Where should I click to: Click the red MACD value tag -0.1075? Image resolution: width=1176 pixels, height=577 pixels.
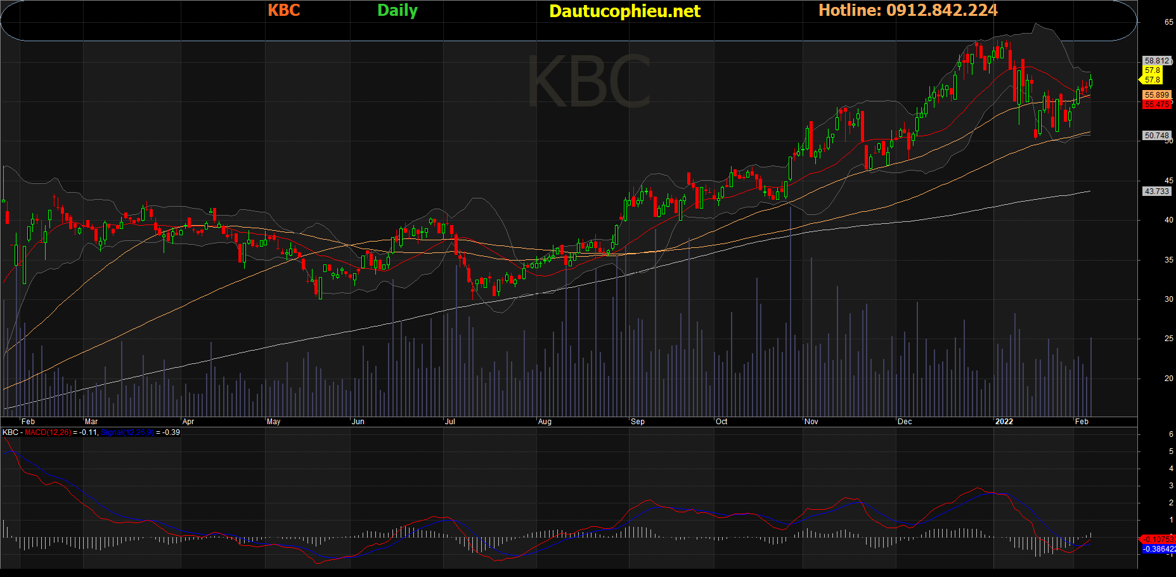(x=1158, y=540)
